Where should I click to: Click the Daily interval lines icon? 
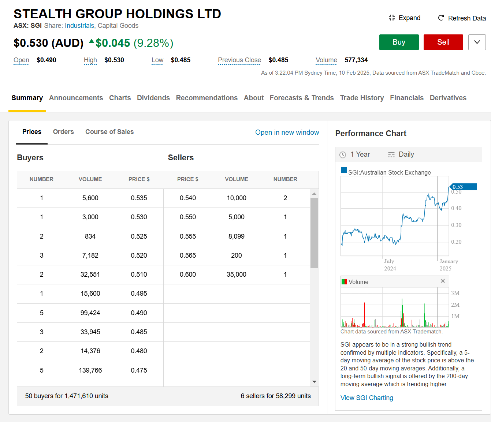[391, 155]
